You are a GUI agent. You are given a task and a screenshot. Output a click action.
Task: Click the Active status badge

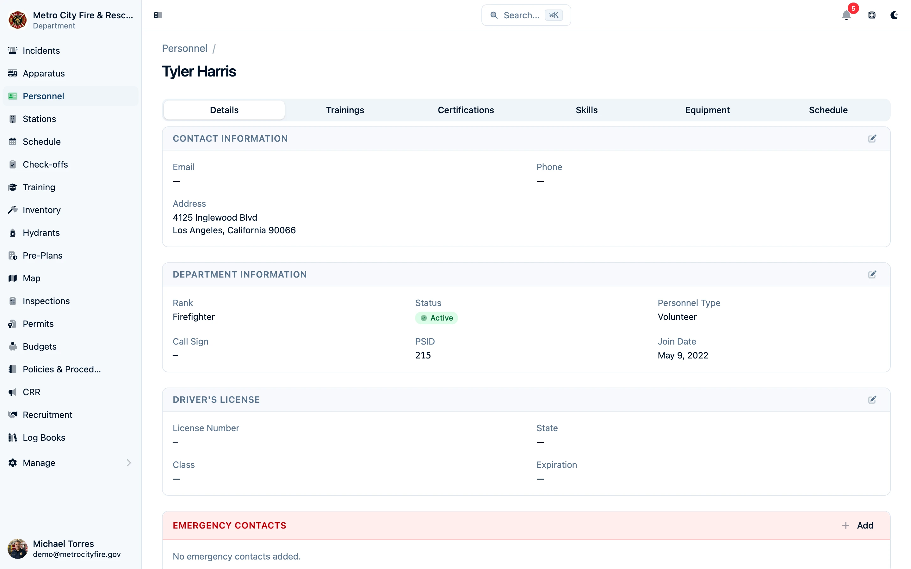coord(436,318)
